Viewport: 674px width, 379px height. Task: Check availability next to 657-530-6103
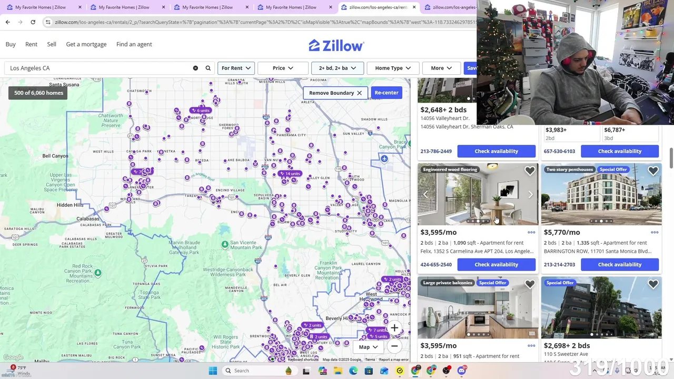(x=620, y=151)
